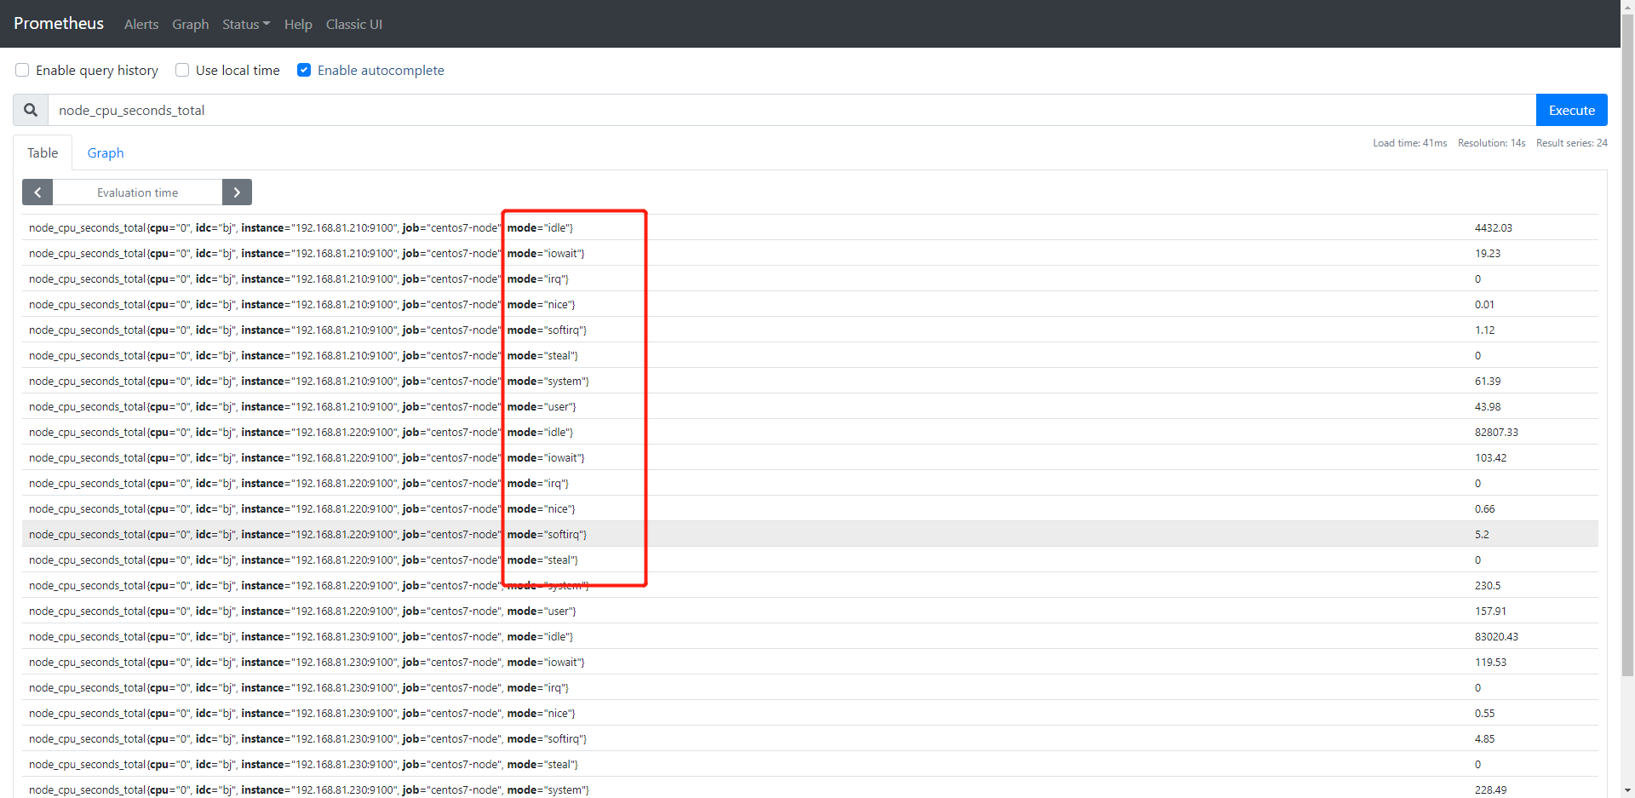Click the search magnifier icon
This screenshot has width=1635, height=798.
pos(30,110)
